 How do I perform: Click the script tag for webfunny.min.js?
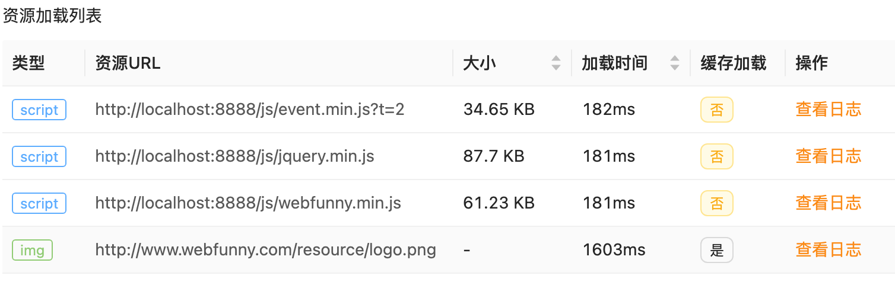(x=39, y=203)
